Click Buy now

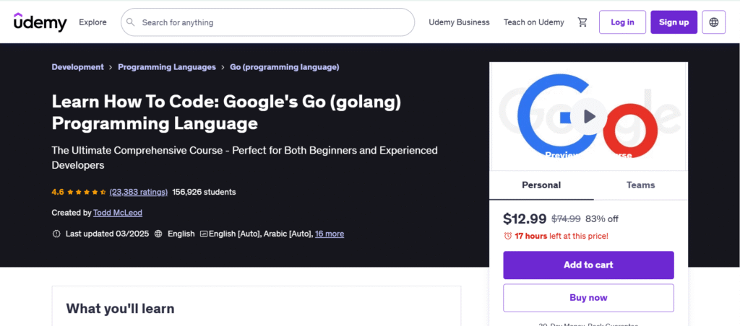click(588, 298)
